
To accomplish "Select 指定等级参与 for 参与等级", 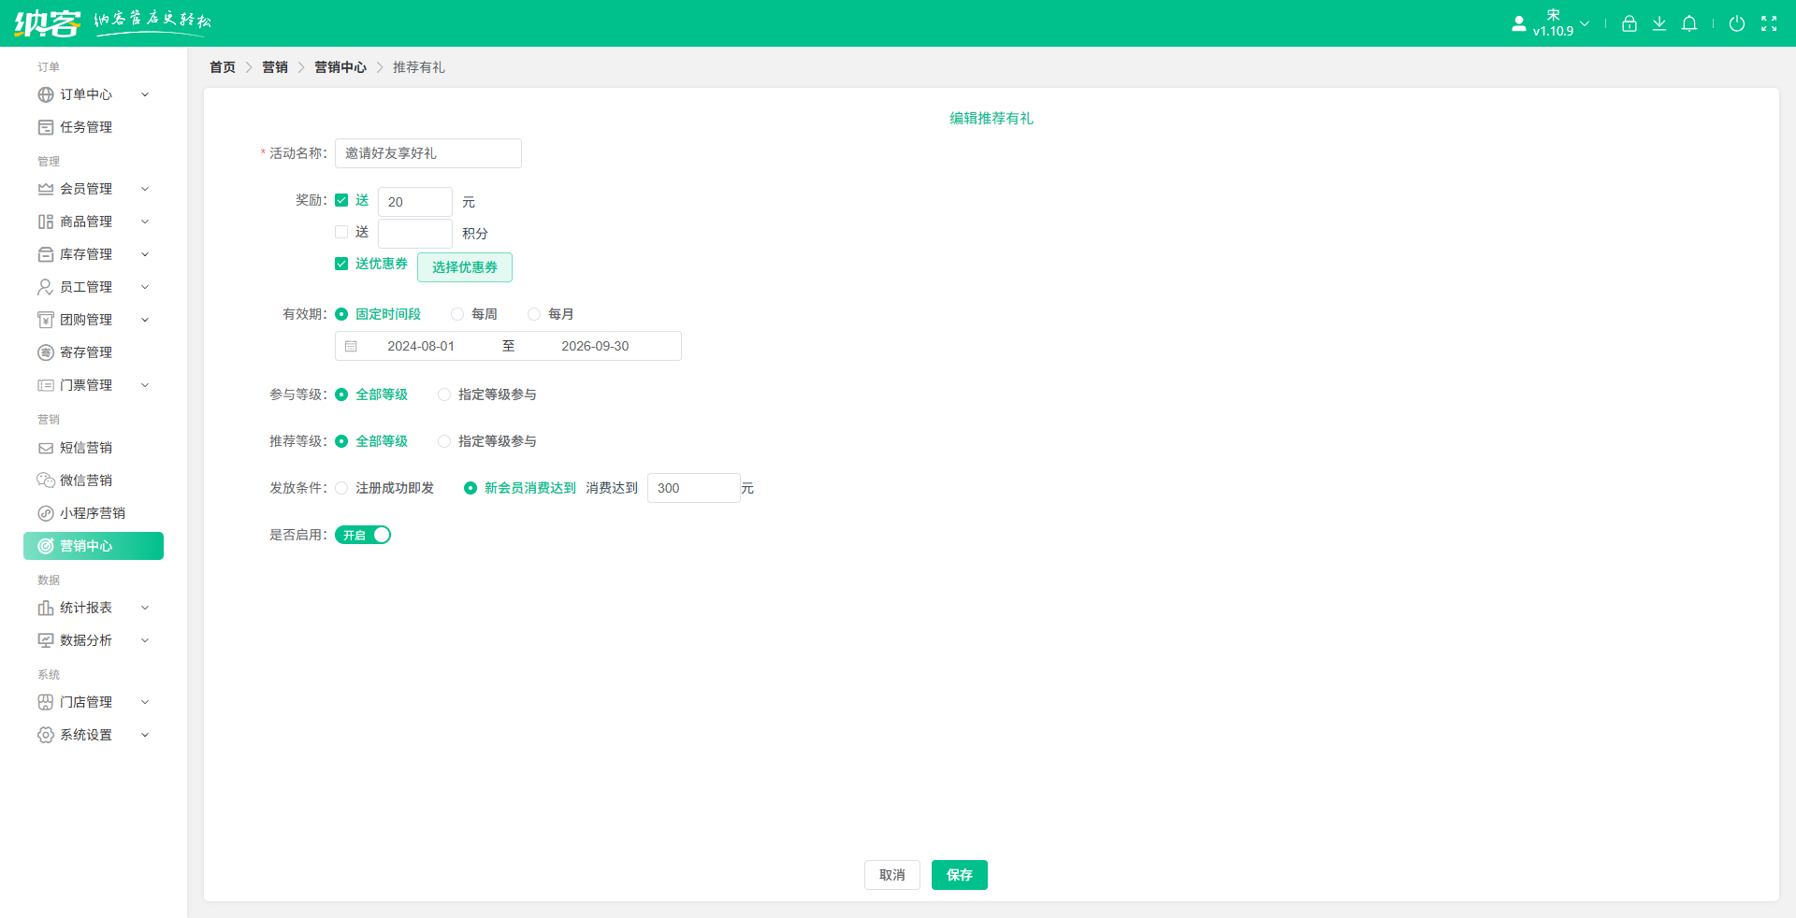I will point(444,394).
